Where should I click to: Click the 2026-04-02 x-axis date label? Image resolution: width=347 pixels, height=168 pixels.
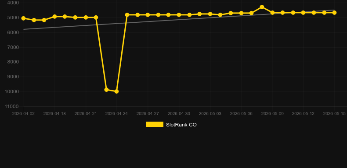click(x=23, y=114)
